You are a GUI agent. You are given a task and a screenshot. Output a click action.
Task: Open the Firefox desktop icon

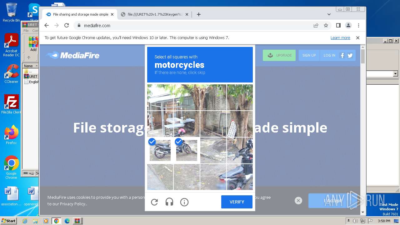[x=11, y=135]
